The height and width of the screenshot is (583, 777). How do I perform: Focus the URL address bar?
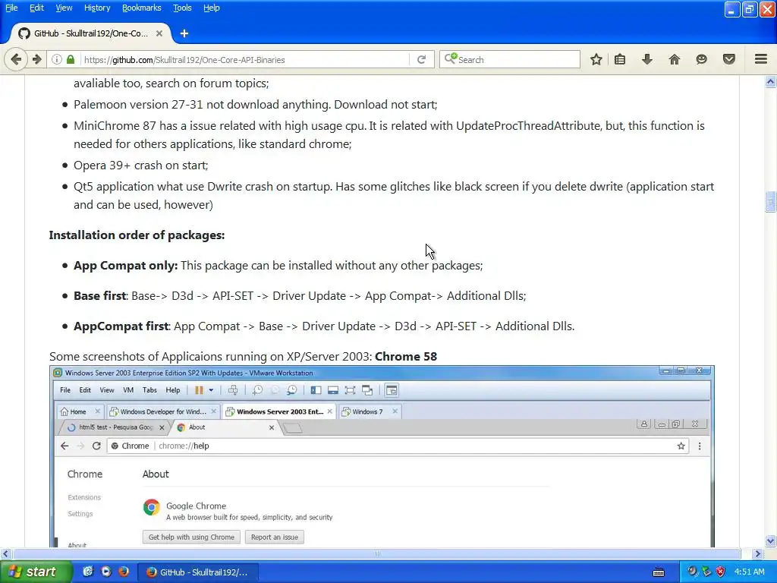[x=245, y=59]
